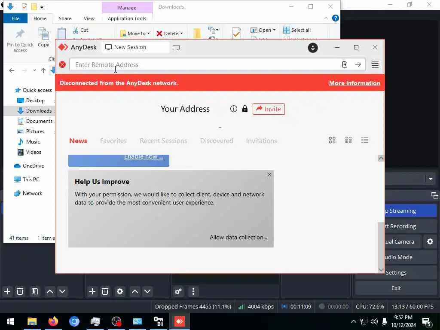
Task: Switch to View ribbon tab in File Explorer
Action: (x=89, y=18)
